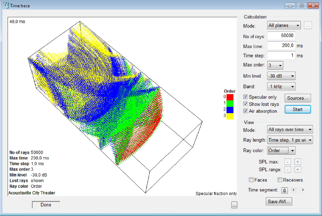Open the Mode dropdown showing All planes
This screenshot has width=322, height=216.
284,25
